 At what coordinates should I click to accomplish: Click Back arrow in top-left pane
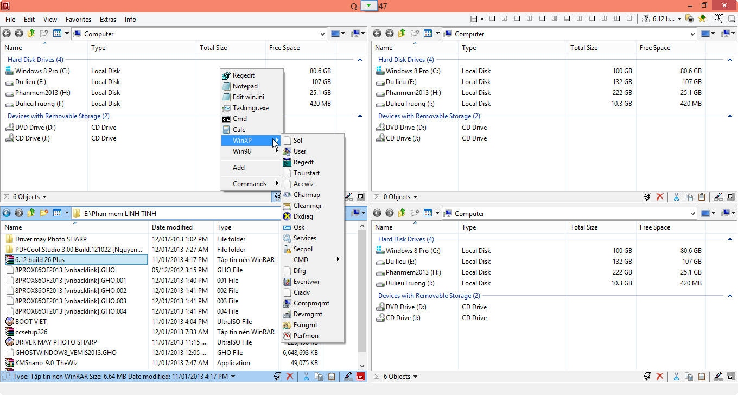tap(7, 34)
